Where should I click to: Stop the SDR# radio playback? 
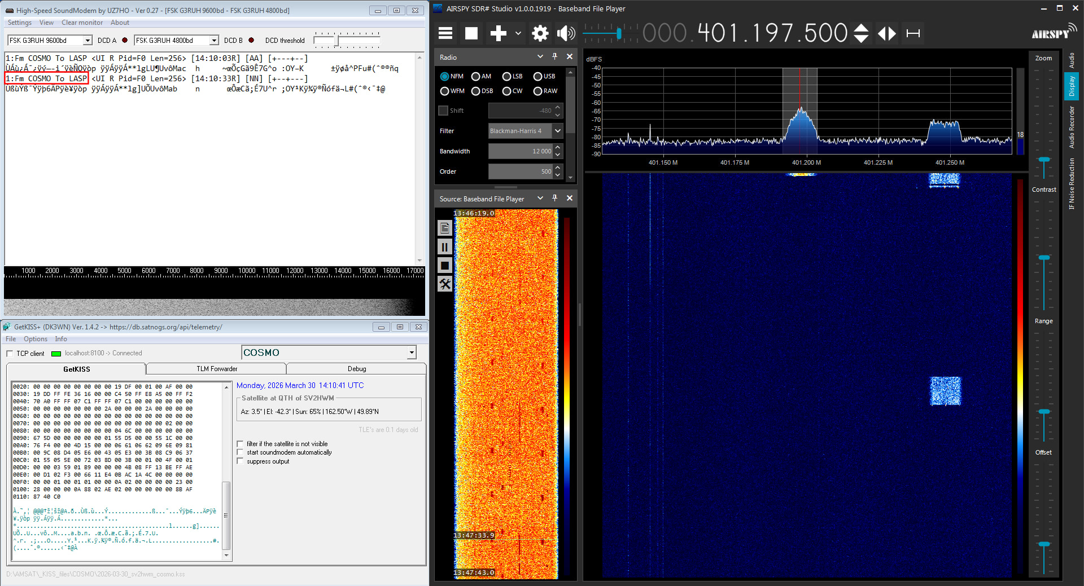(471, 33)
